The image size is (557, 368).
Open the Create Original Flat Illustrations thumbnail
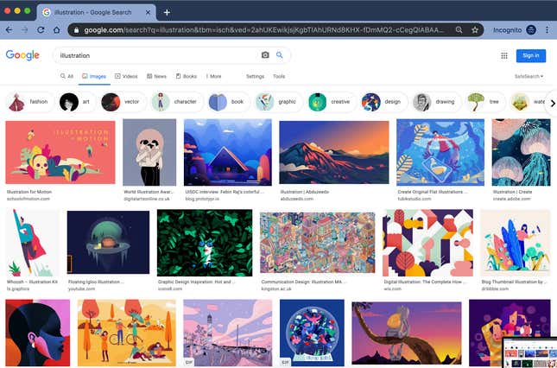(x=440, y=152)
